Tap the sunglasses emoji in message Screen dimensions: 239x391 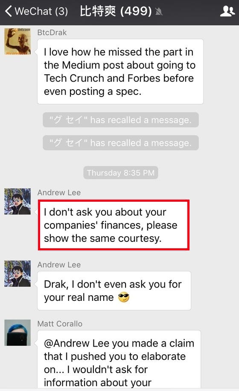(x=124, y=297)
